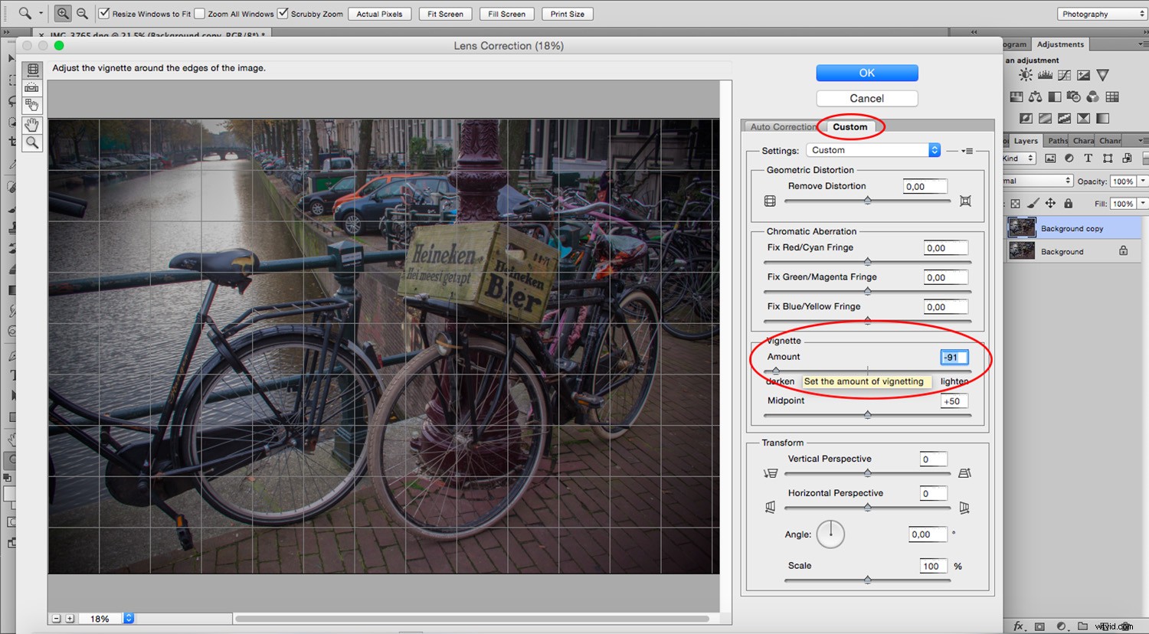Open the Settings Custom dropdown
The image size is (1149, 634).
pos(873,149)
